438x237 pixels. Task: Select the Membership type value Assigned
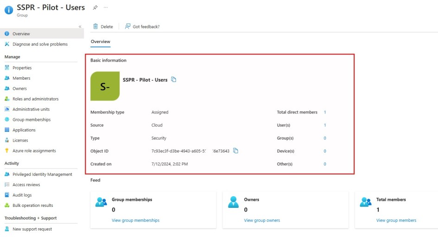(160, 112)
